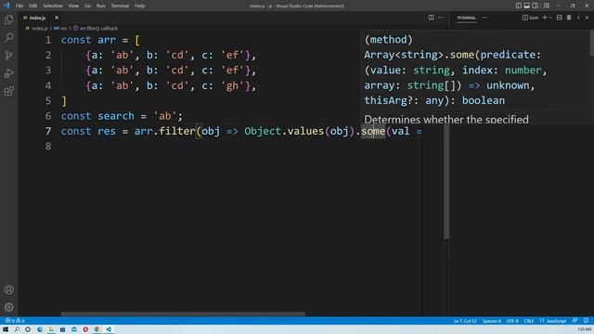Click errors and warnings status indicator

(15, 321)
